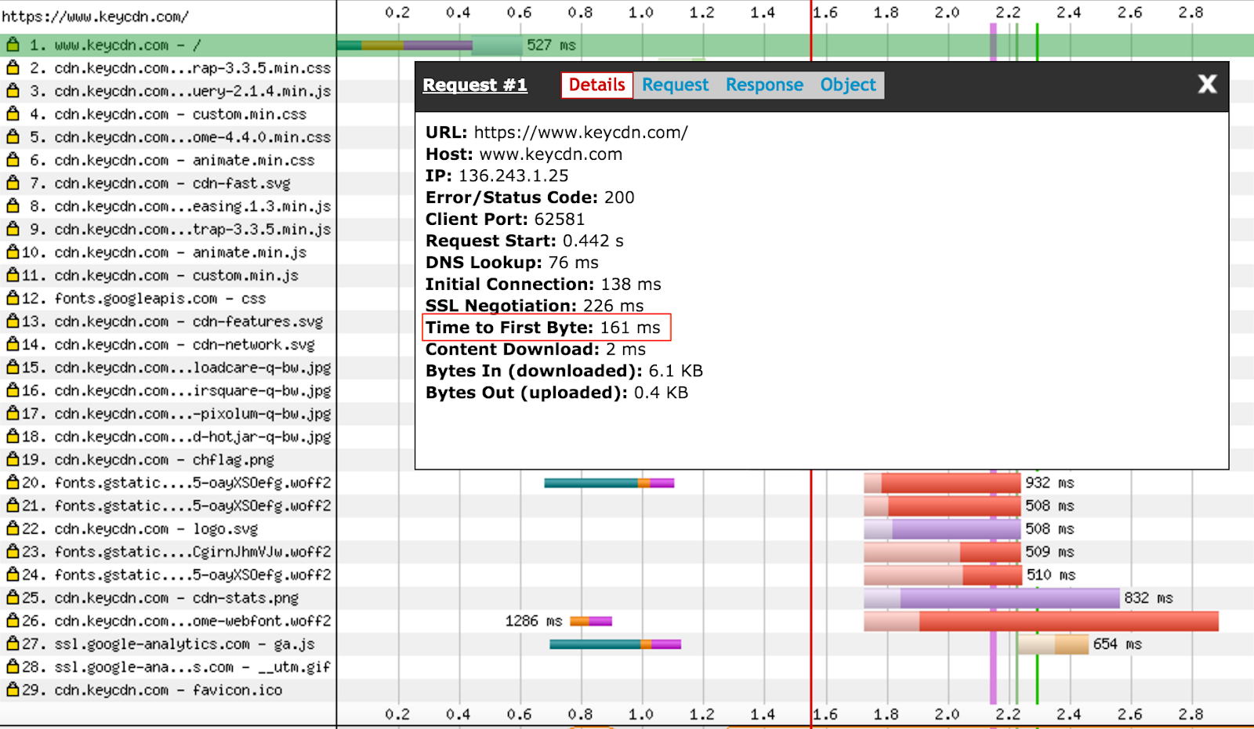Close the Request #1 details popup
Viewport: 1254px width, 729px height.
(1207, 84)
